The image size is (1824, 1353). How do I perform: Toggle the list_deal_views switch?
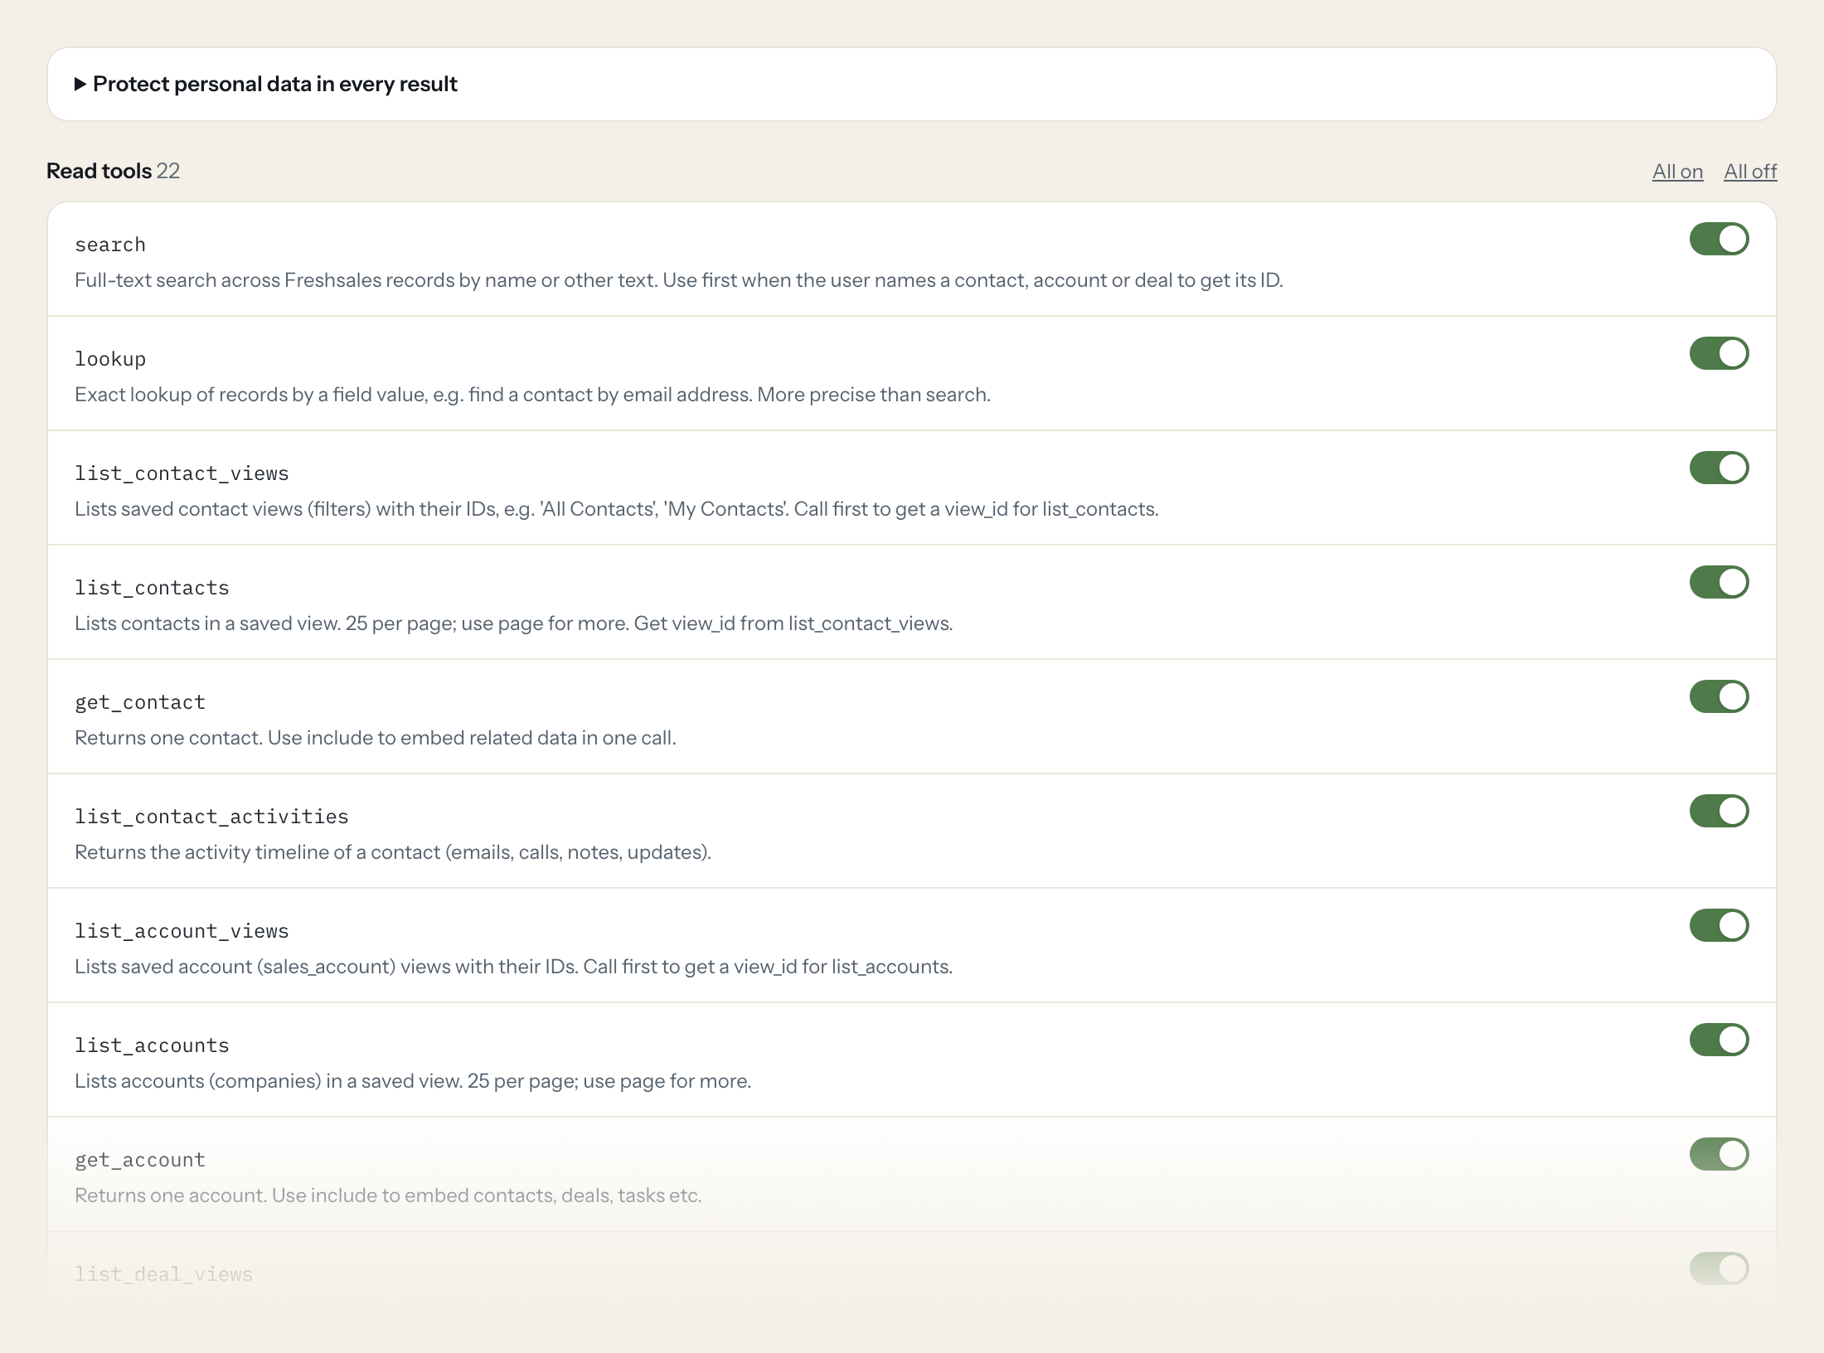[1719, 1268]
